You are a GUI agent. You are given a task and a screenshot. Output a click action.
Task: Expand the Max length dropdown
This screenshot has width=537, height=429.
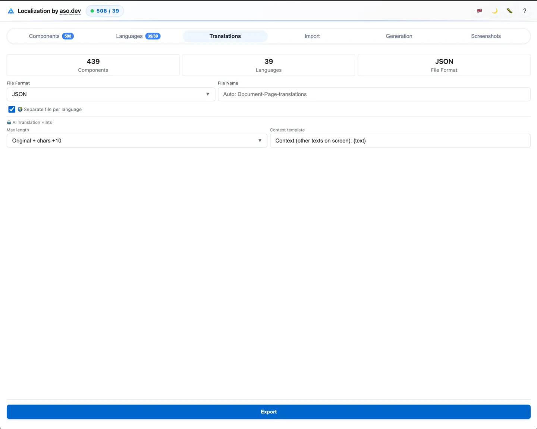[260, 141]
